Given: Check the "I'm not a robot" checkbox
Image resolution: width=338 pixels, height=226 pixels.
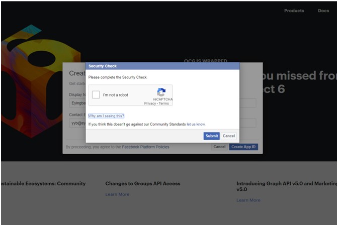Looking at the screenshot, I should [x=96, y=94].
